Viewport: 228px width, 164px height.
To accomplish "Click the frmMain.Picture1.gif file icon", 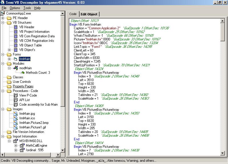I will (x=16, y=127).
